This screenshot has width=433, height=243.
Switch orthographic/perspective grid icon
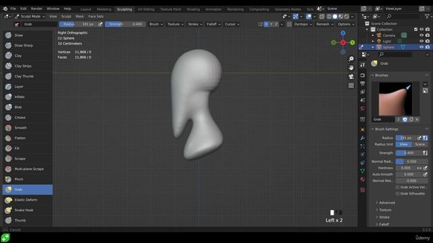(351, 86)
